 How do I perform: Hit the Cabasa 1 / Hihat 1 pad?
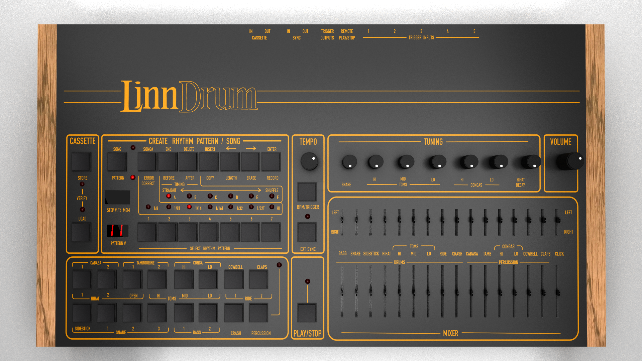(x=82, y=280)
